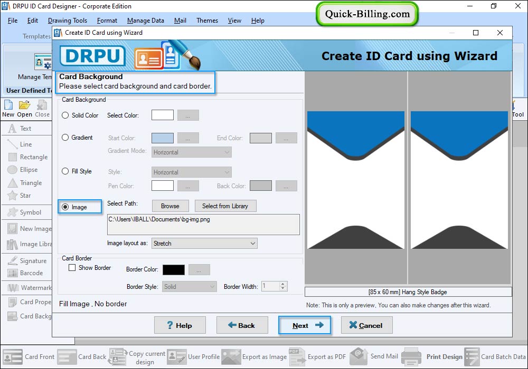
Task: Click the black Border Color swatch
Action: 174,269
